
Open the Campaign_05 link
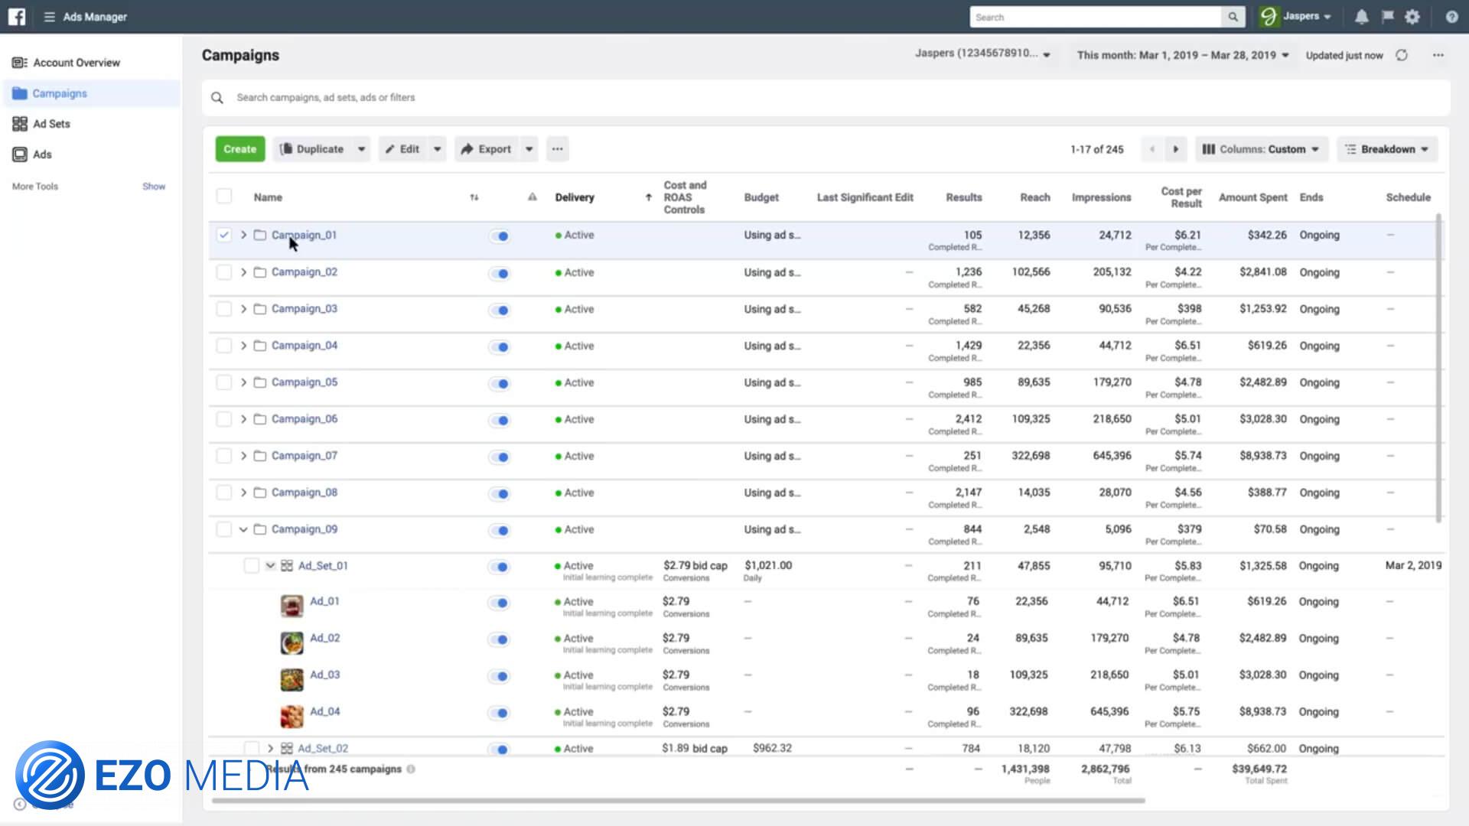pyautogui.click(x=305, y=382)
